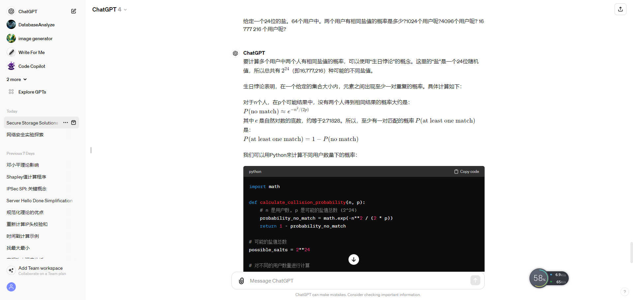The image size is (633, 300).
Task: Open the user profile avatar
Action: 11,287
